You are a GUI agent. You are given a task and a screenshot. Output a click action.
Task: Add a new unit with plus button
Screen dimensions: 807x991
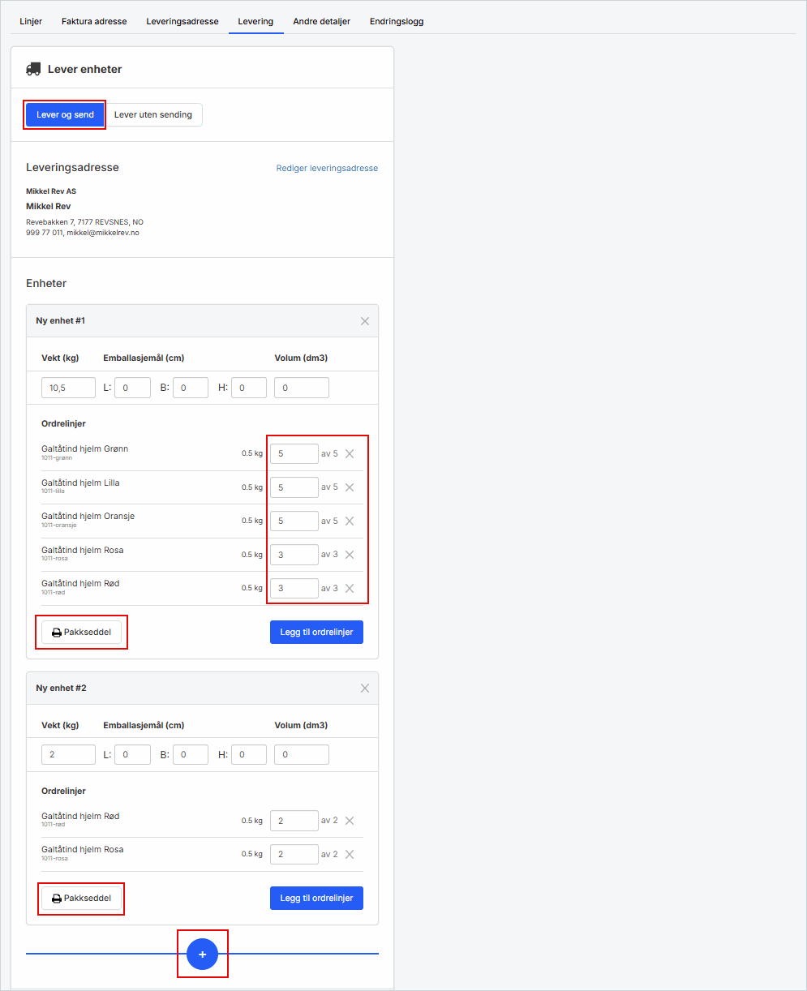[x=203, y=955]
